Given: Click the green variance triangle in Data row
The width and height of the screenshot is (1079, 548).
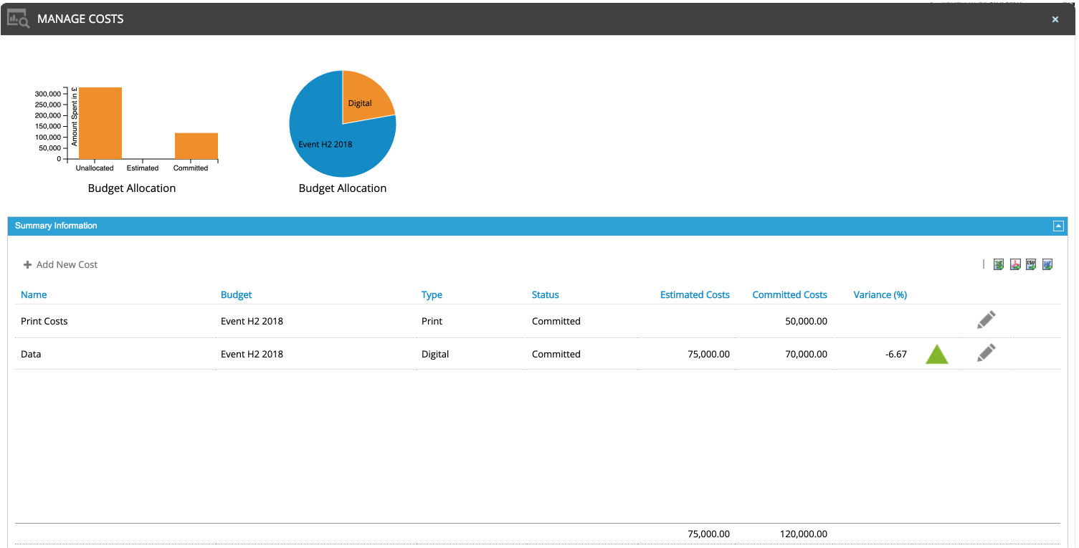Looking at the screenshot, I should click(936, 355).
